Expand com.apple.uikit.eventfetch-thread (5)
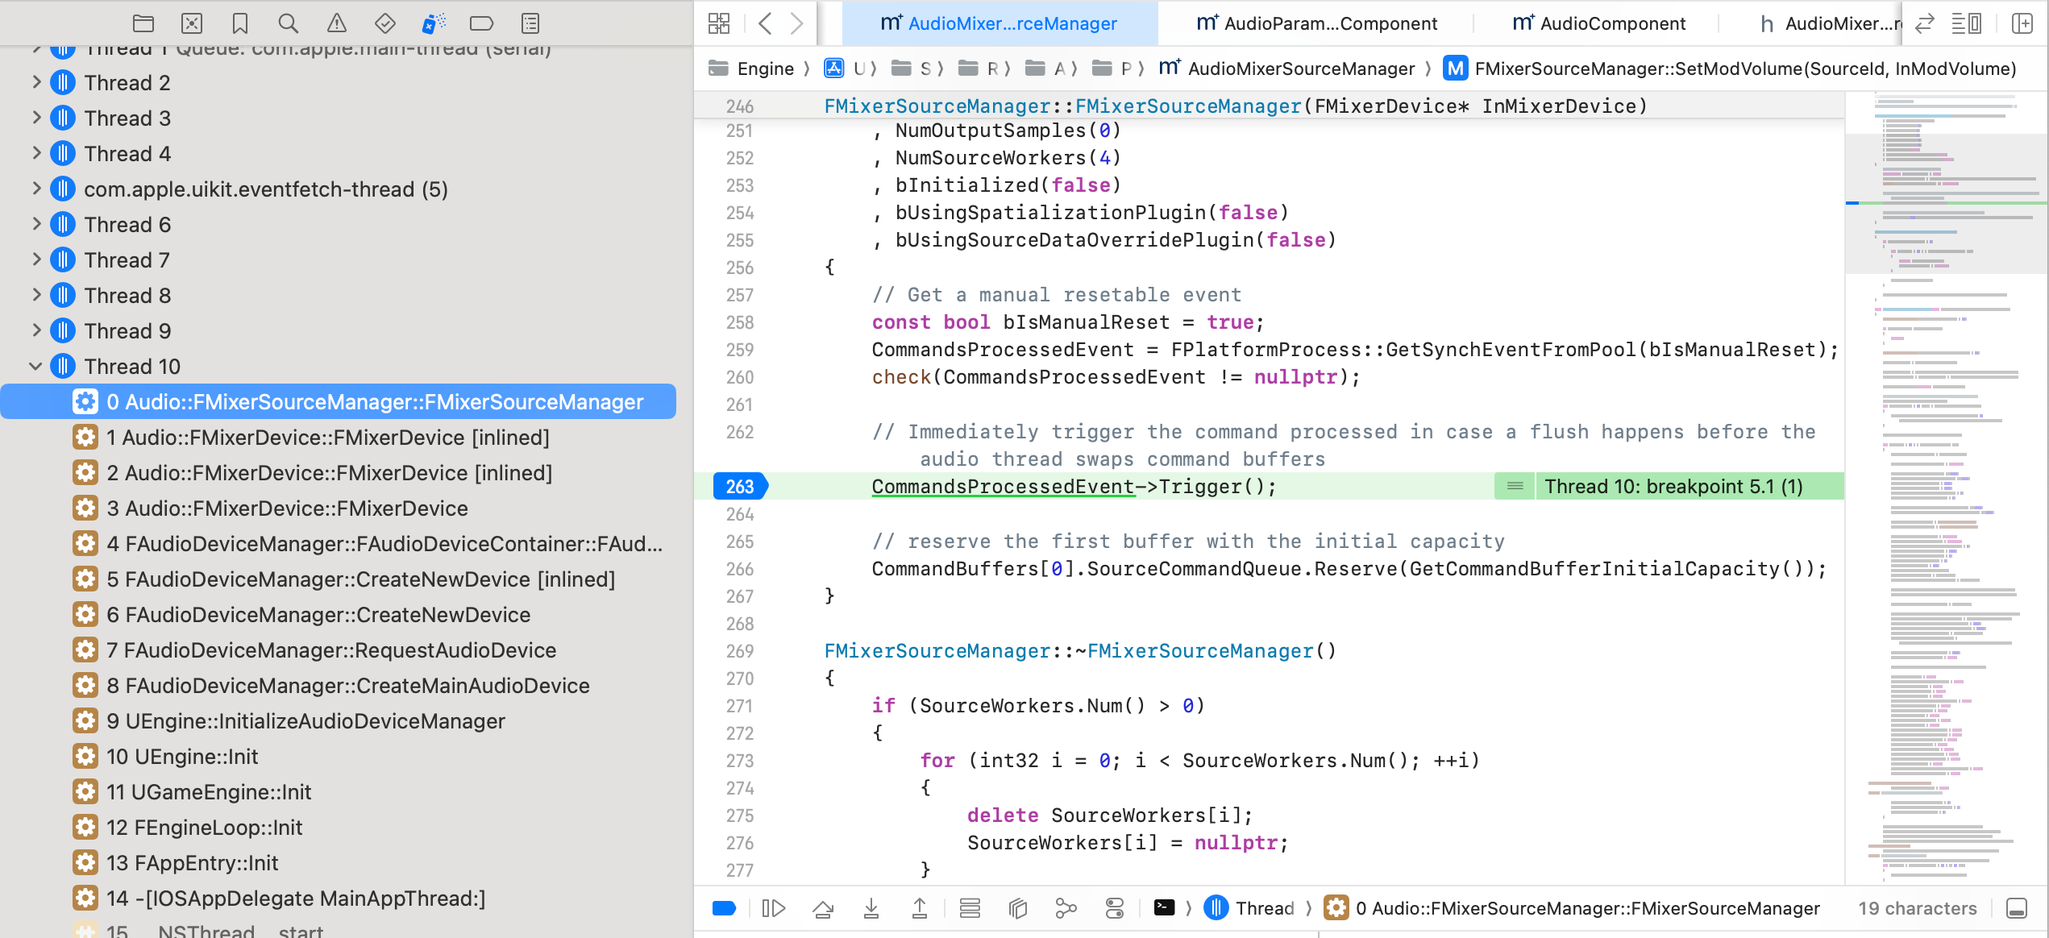This screenshot has width=2049, height=938. (x=35, y=189)
